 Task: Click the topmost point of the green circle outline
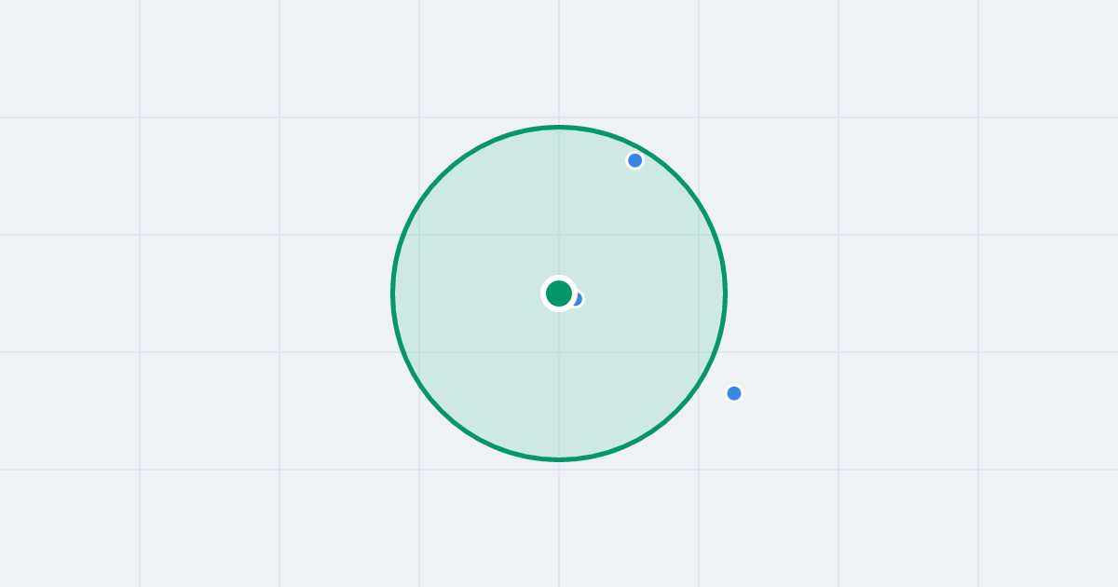click(x=559, y=127)
